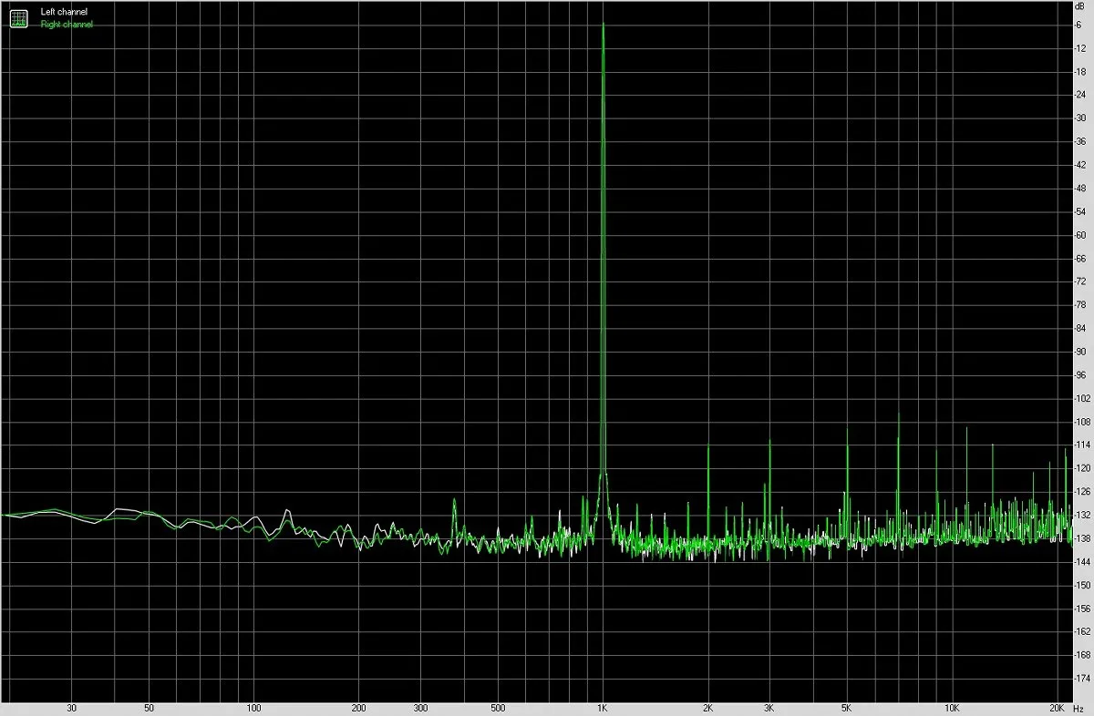Select the "Left channel" legend label
This screenshot has width=1094, height=716.
coord(64,12)
